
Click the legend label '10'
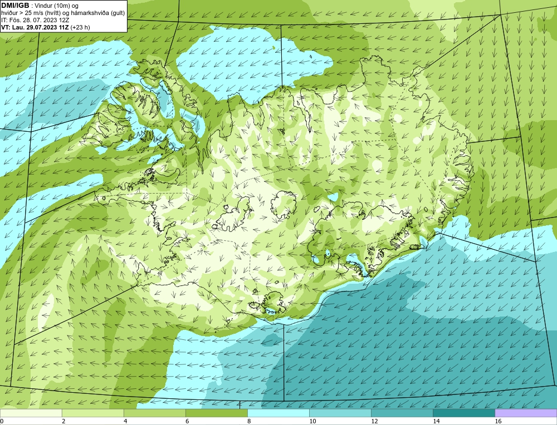(x=312, y=421)
